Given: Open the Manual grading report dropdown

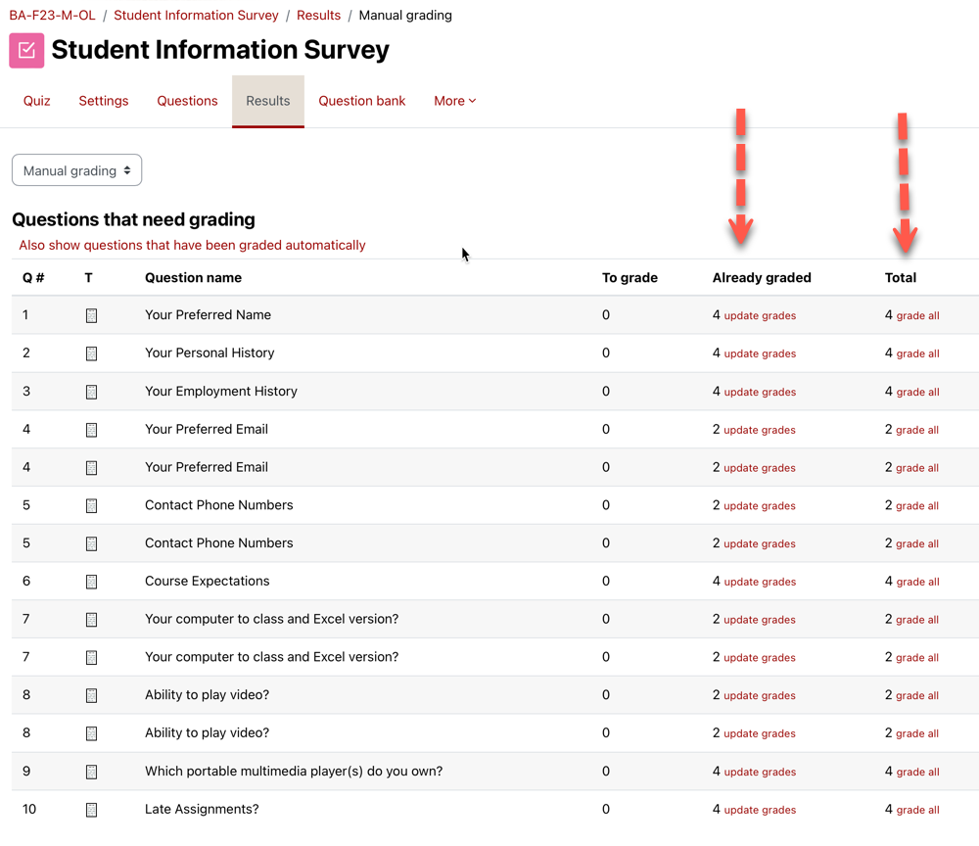Looking at the screenshot, I should (x=76, y=170).
